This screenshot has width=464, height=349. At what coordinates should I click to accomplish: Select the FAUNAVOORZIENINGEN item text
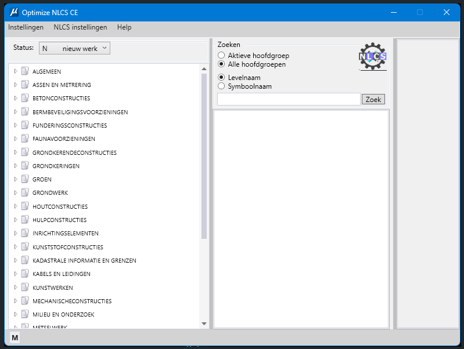(64, 139)
